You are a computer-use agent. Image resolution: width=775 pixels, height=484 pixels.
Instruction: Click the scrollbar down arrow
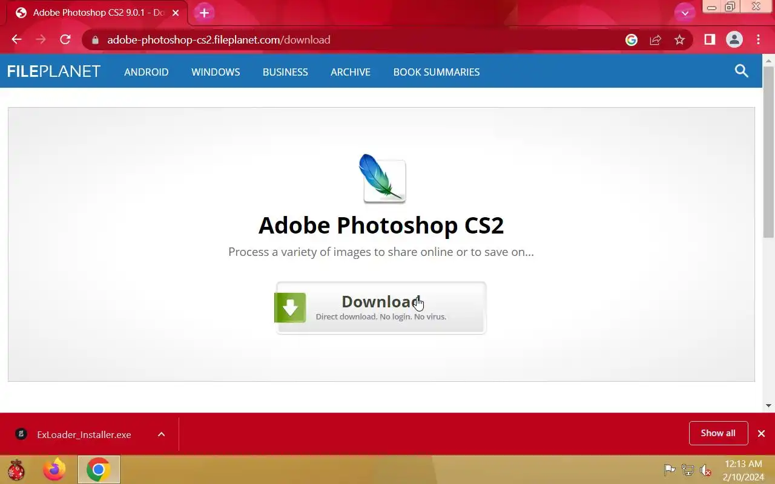point(768,405)
